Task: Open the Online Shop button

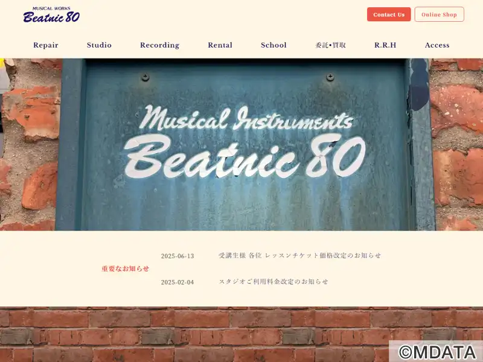Action: [439, 14]
